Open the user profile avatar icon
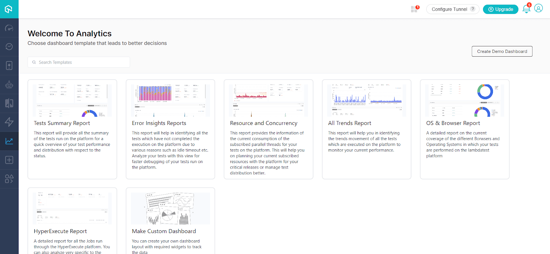The height and width of the screenshot is (254, 550). click(539, 8)
